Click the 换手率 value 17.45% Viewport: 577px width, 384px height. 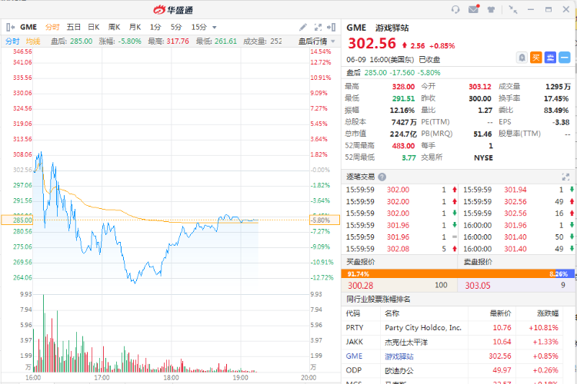coord(556,98)
